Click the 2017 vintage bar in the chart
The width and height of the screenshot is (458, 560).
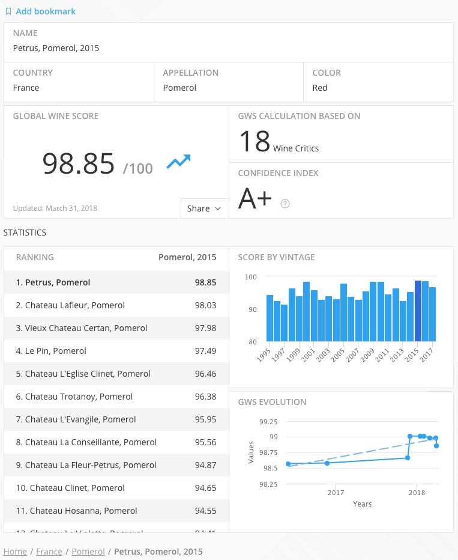coord(432,312)
